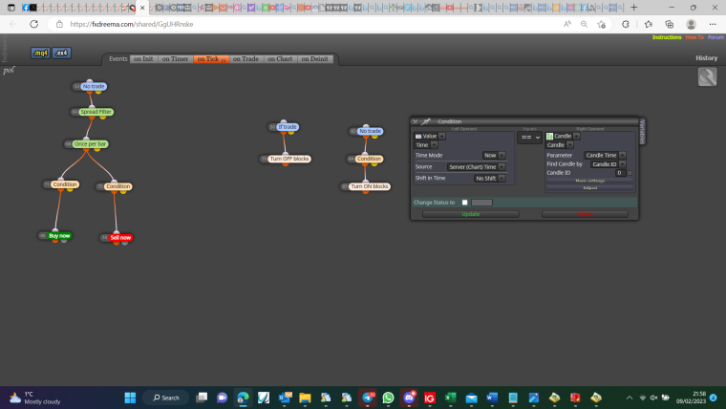Open the History panel
Viewport: 726px width, 409px height.
click(706, 58)
